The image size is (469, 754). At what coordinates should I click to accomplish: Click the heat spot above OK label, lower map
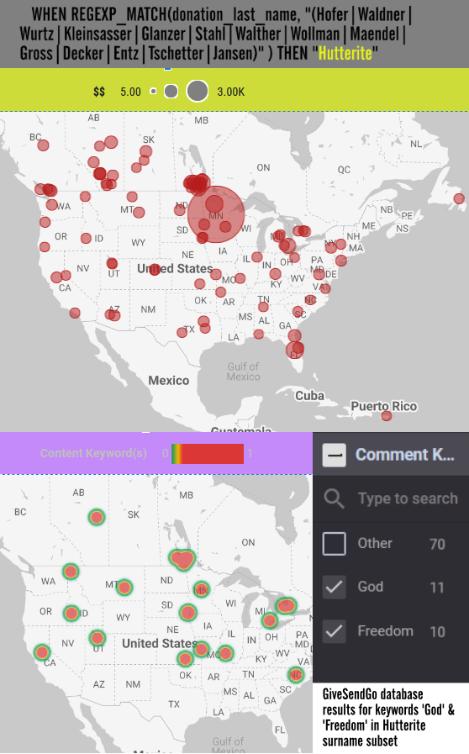pos(185,658)
